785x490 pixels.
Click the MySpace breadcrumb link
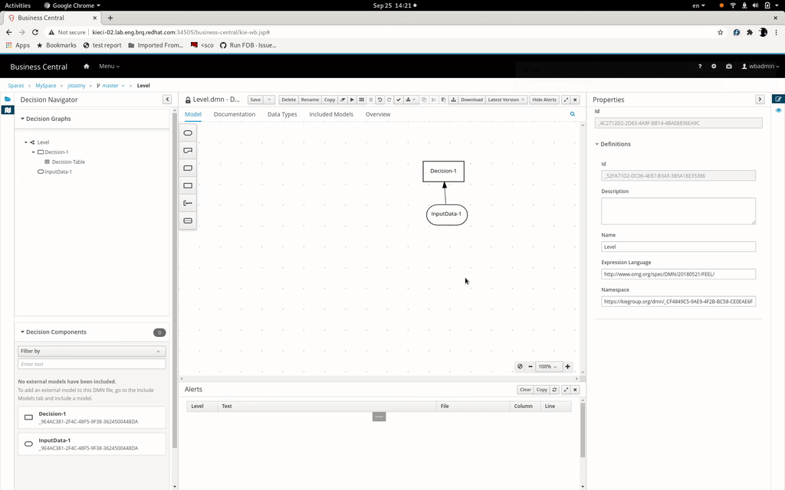[46, 86]
